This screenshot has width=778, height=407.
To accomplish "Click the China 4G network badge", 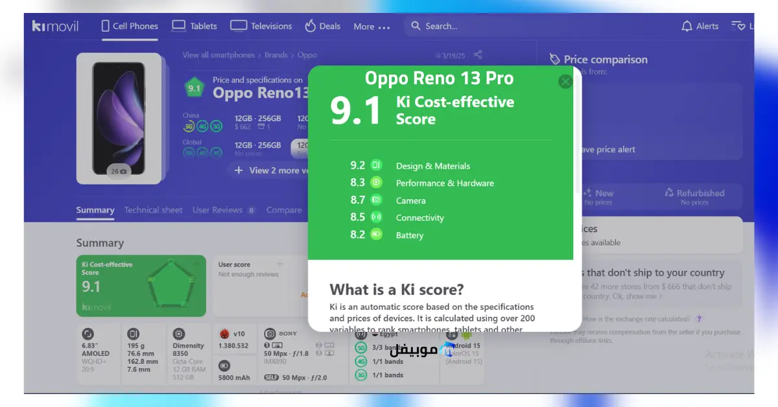I will click(x=202, y=126).
